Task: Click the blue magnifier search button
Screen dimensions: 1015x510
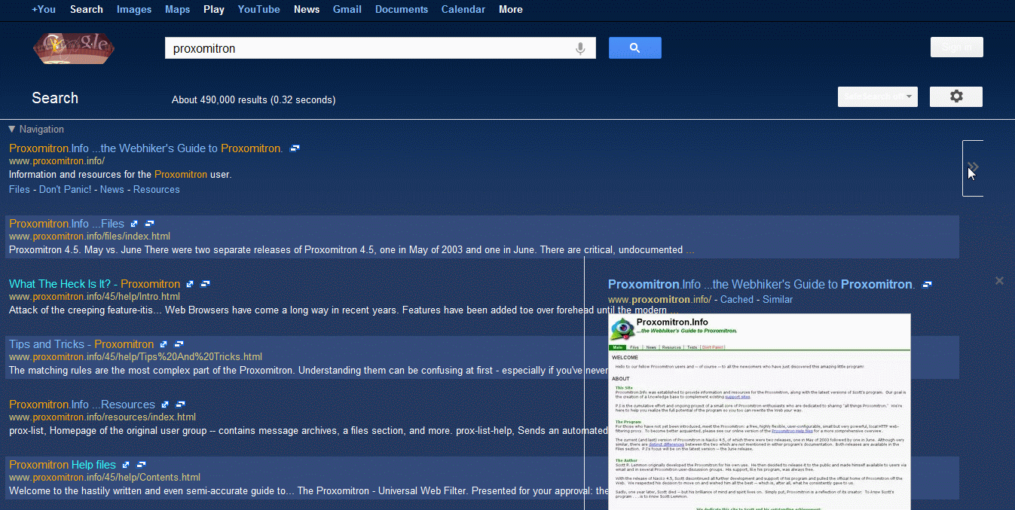Action: point(634,48)
